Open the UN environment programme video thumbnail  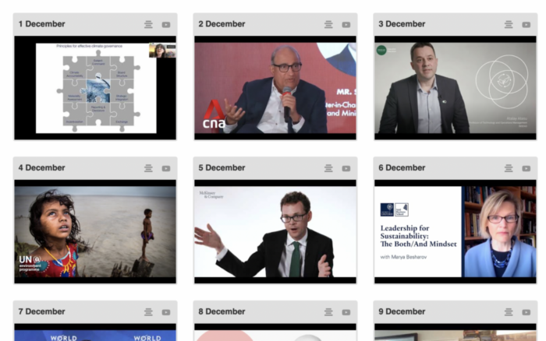[x=95, y=232]
